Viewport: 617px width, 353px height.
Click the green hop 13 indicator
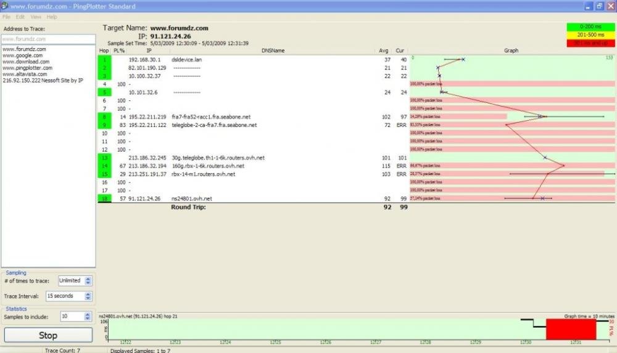click(104, 158)
